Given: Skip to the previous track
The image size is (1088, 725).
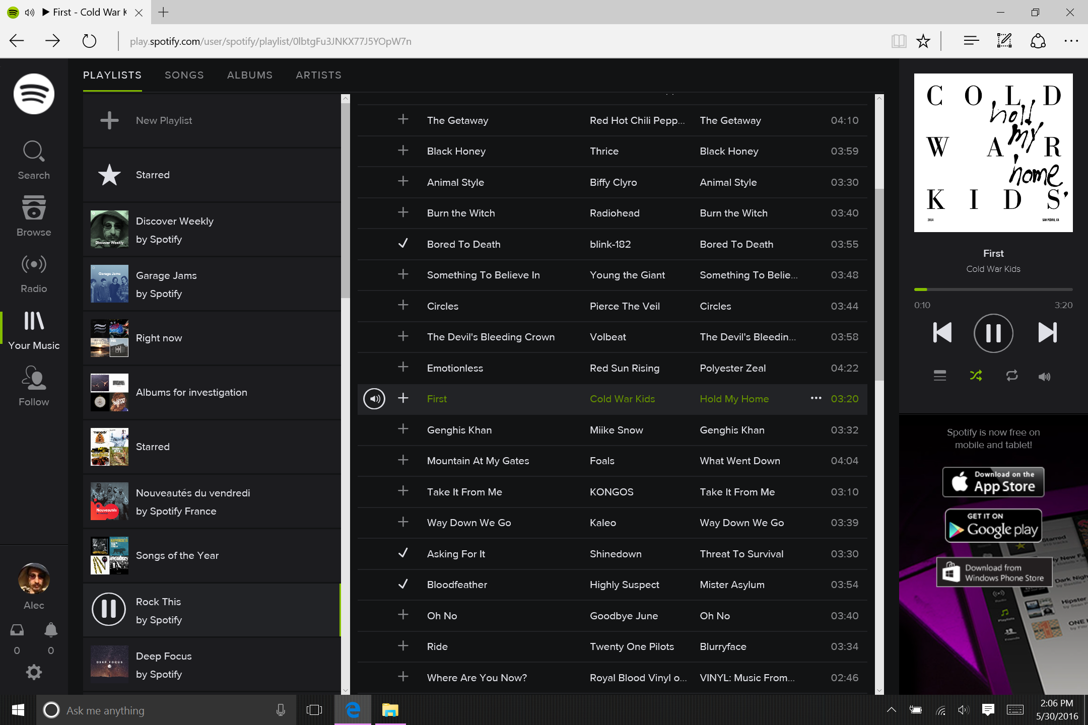Looking at the screenshot, I should [x=942, y=332].
